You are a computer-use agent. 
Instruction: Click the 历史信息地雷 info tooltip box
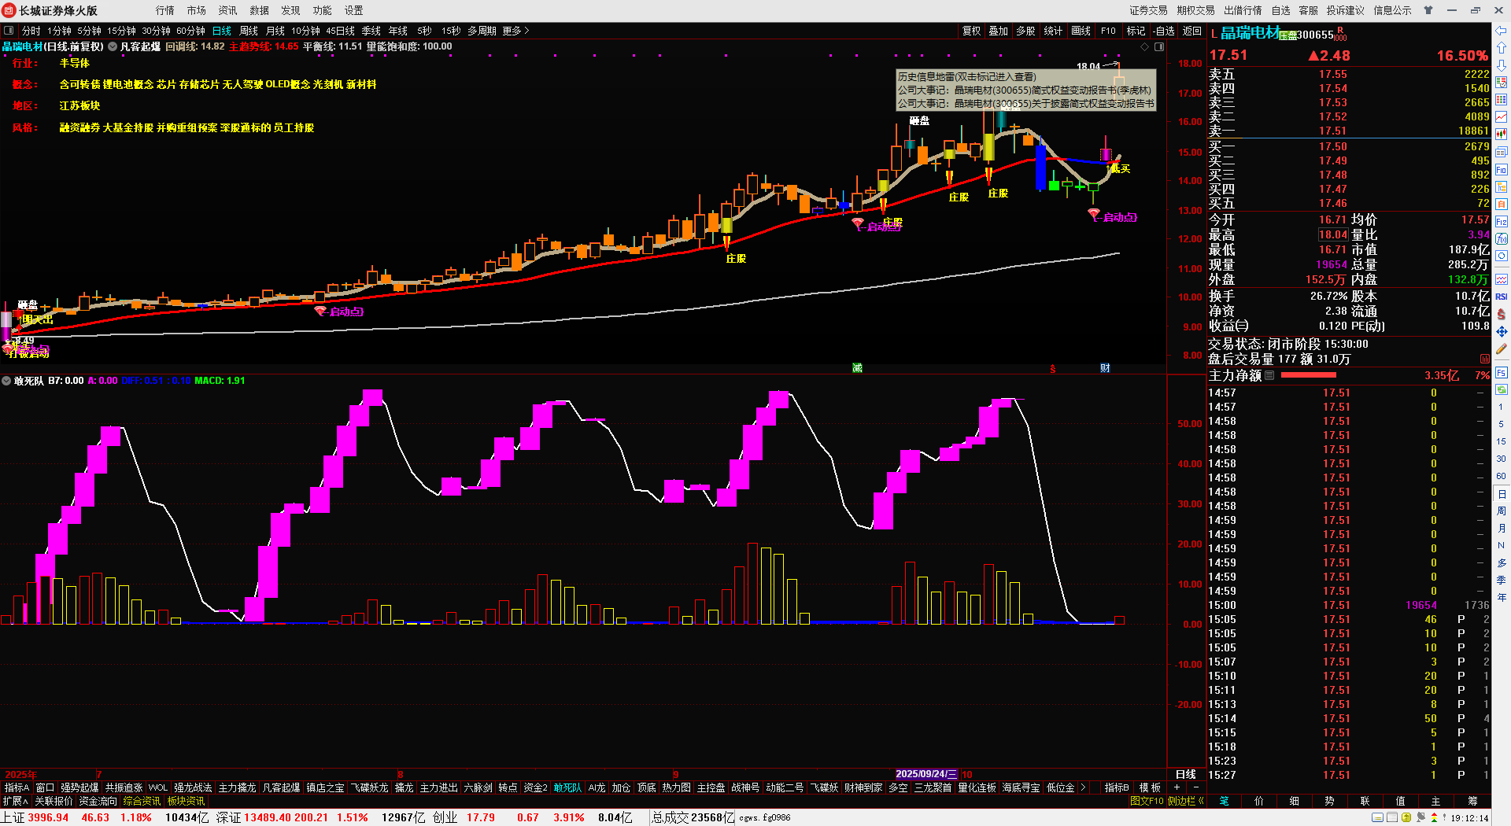[1026, 90]
